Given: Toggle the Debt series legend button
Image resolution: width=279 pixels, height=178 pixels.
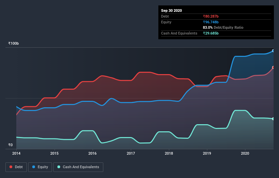Looking at the screenshot, I should point(16,167).
